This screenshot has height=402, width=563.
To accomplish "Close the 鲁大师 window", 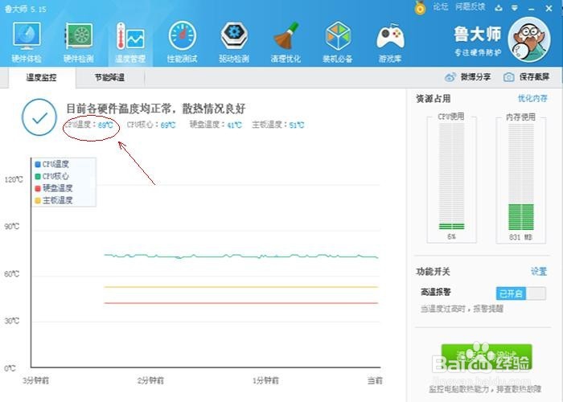I will click(x=549, y=8).
